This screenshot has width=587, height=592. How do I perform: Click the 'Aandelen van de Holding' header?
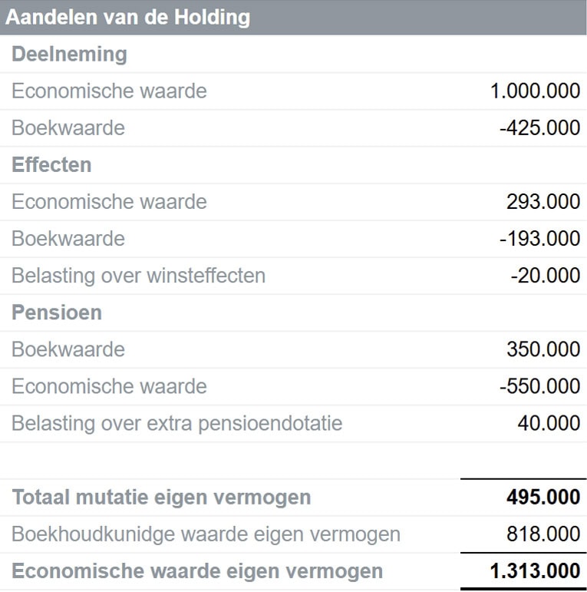[x=128, y=17]
